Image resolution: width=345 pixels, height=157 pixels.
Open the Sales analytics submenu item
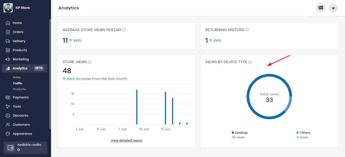coord(17,77)
